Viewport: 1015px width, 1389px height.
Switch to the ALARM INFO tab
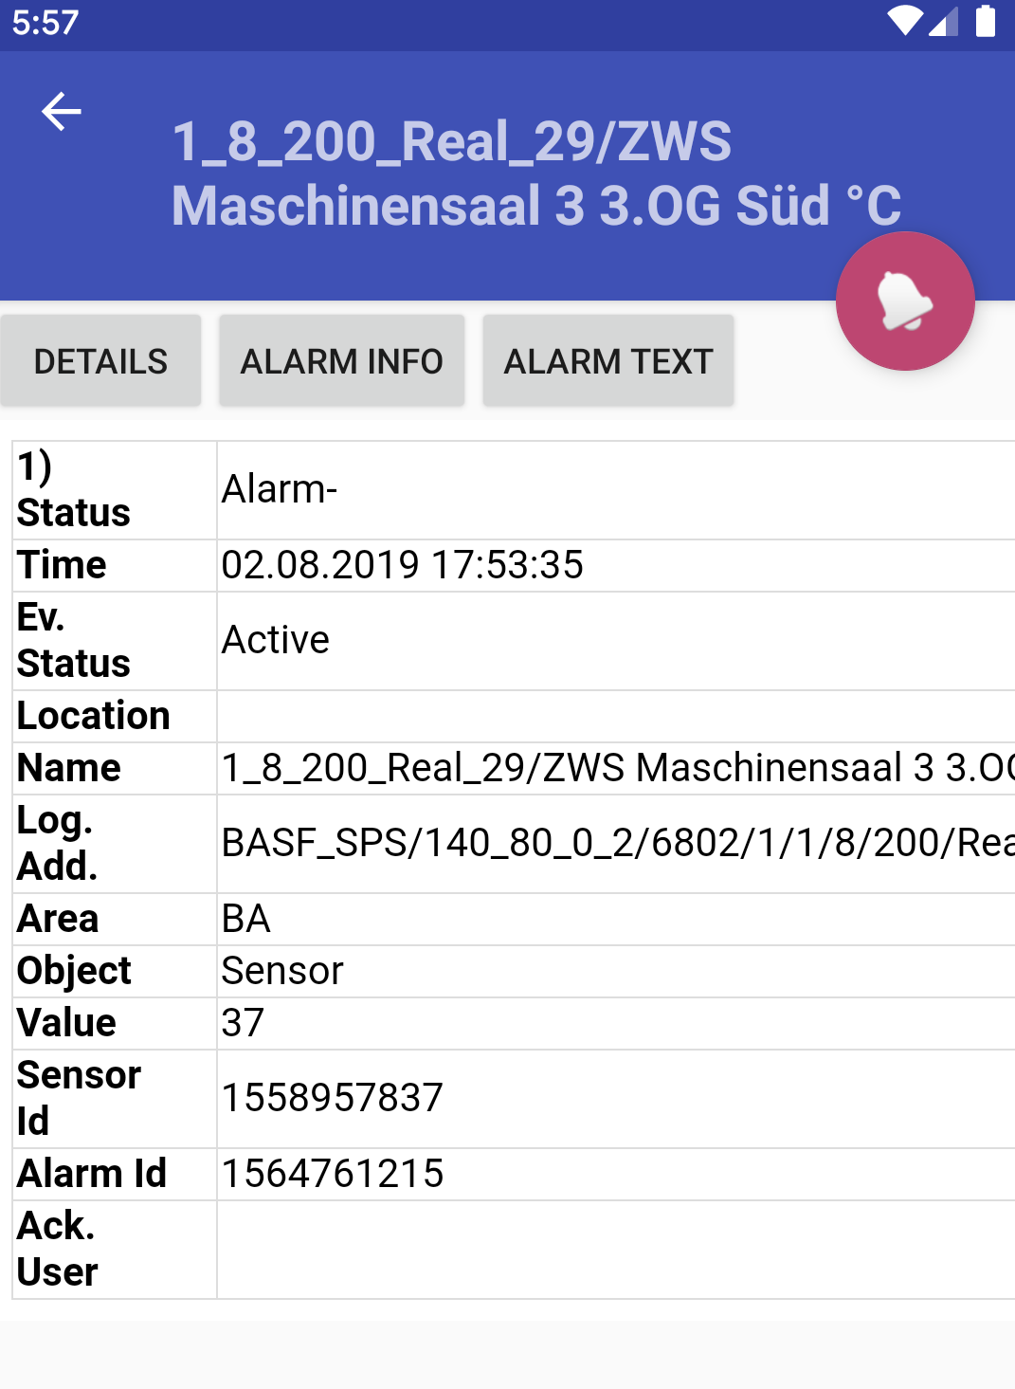pyautogui.click(x=341, y=361)
